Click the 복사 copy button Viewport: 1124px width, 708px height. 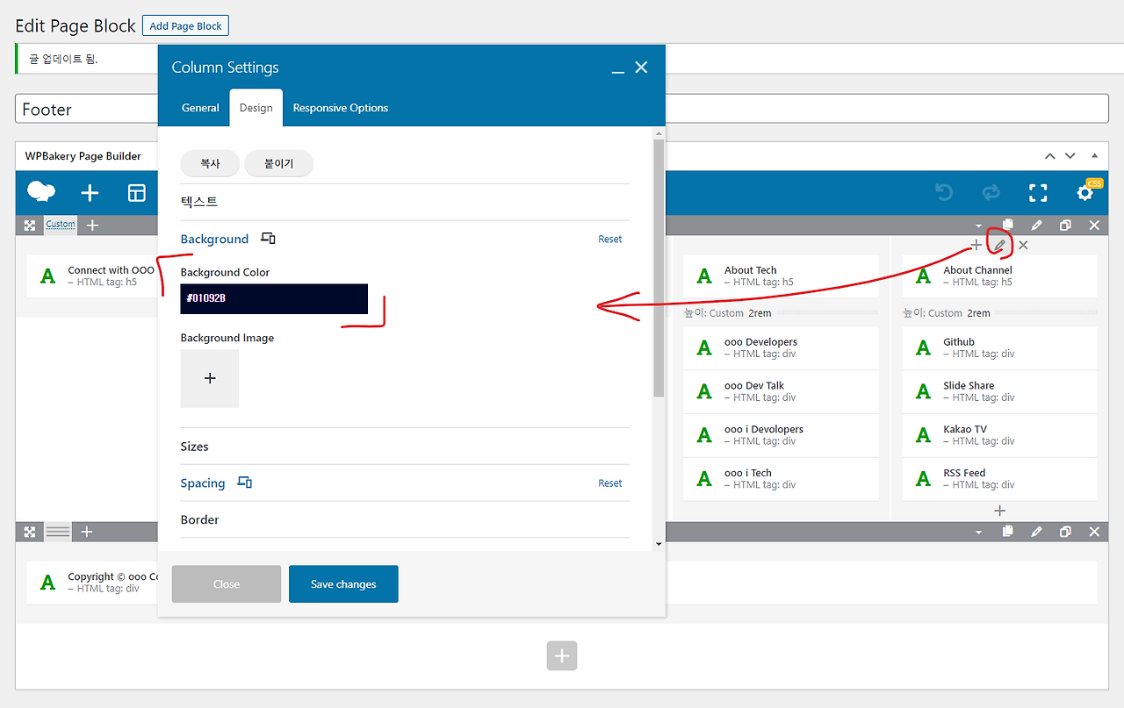pyautogui.click(x=210, y=163)
